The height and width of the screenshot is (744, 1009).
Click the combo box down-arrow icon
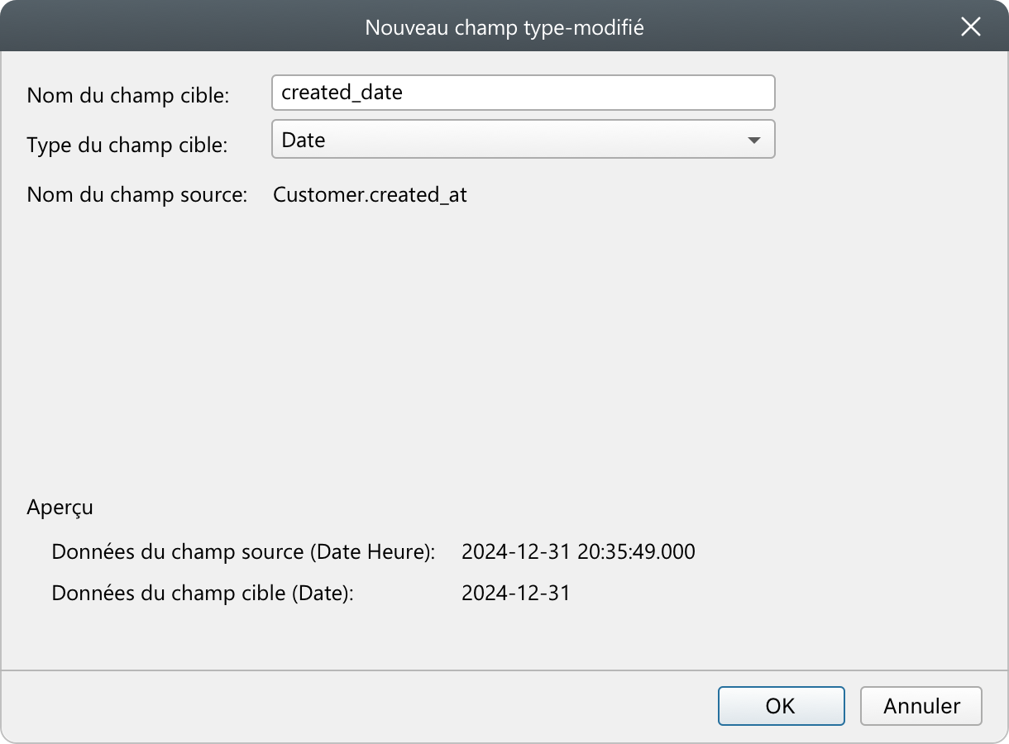click(753, 141)
